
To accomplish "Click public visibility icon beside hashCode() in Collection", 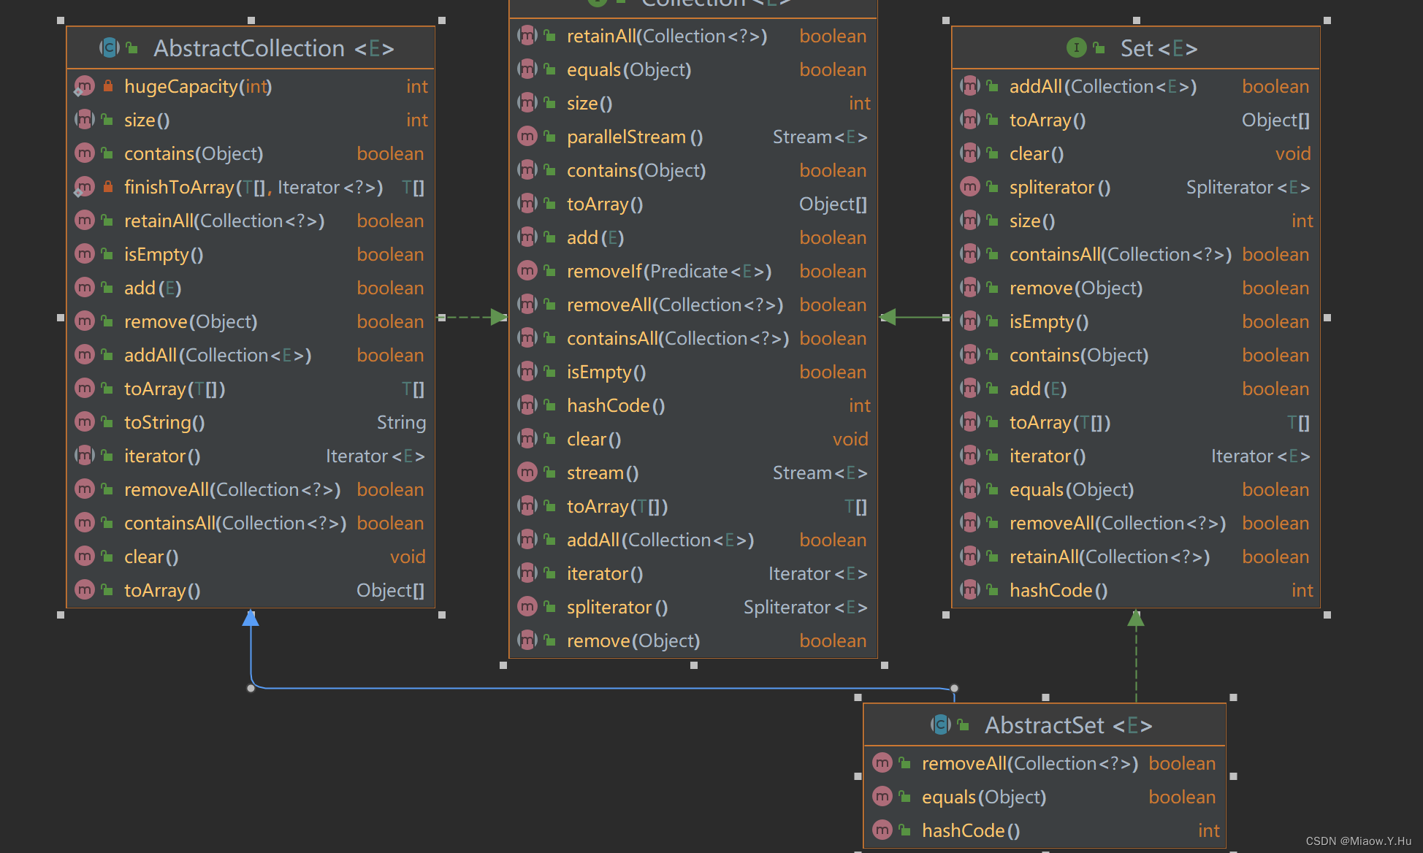I will pos(550,405).
